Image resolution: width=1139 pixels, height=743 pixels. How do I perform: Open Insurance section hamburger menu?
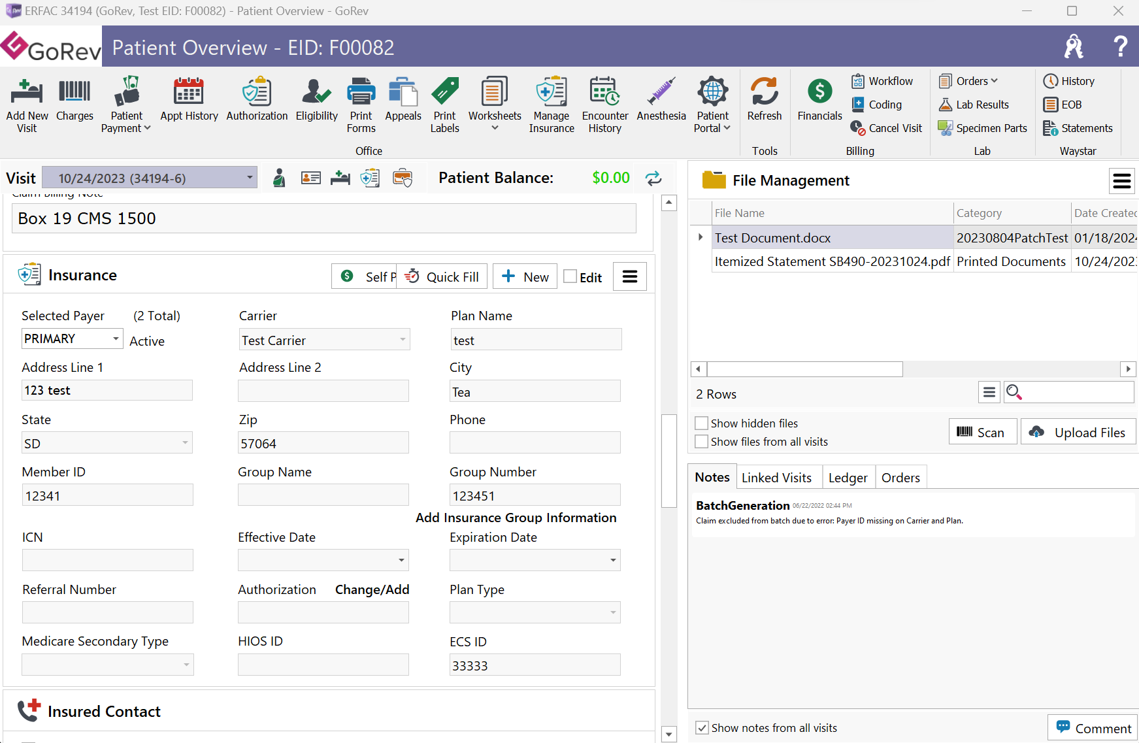(630, 276)
